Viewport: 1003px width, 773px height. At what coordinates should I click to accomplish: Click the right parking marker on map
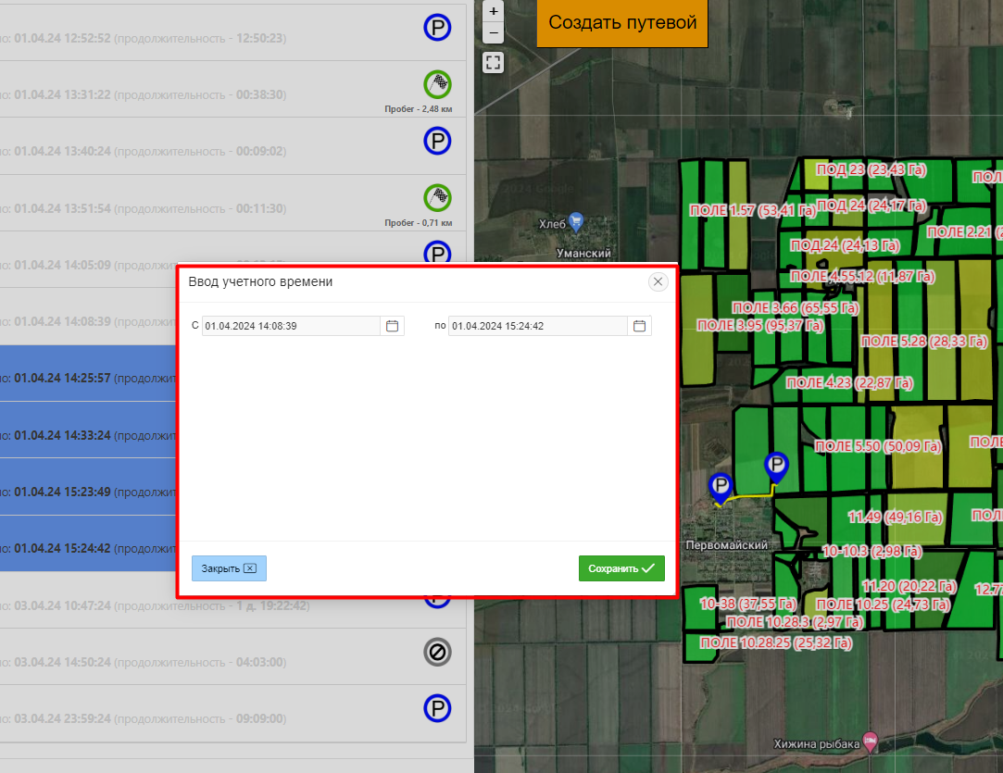tap(777, 467)
